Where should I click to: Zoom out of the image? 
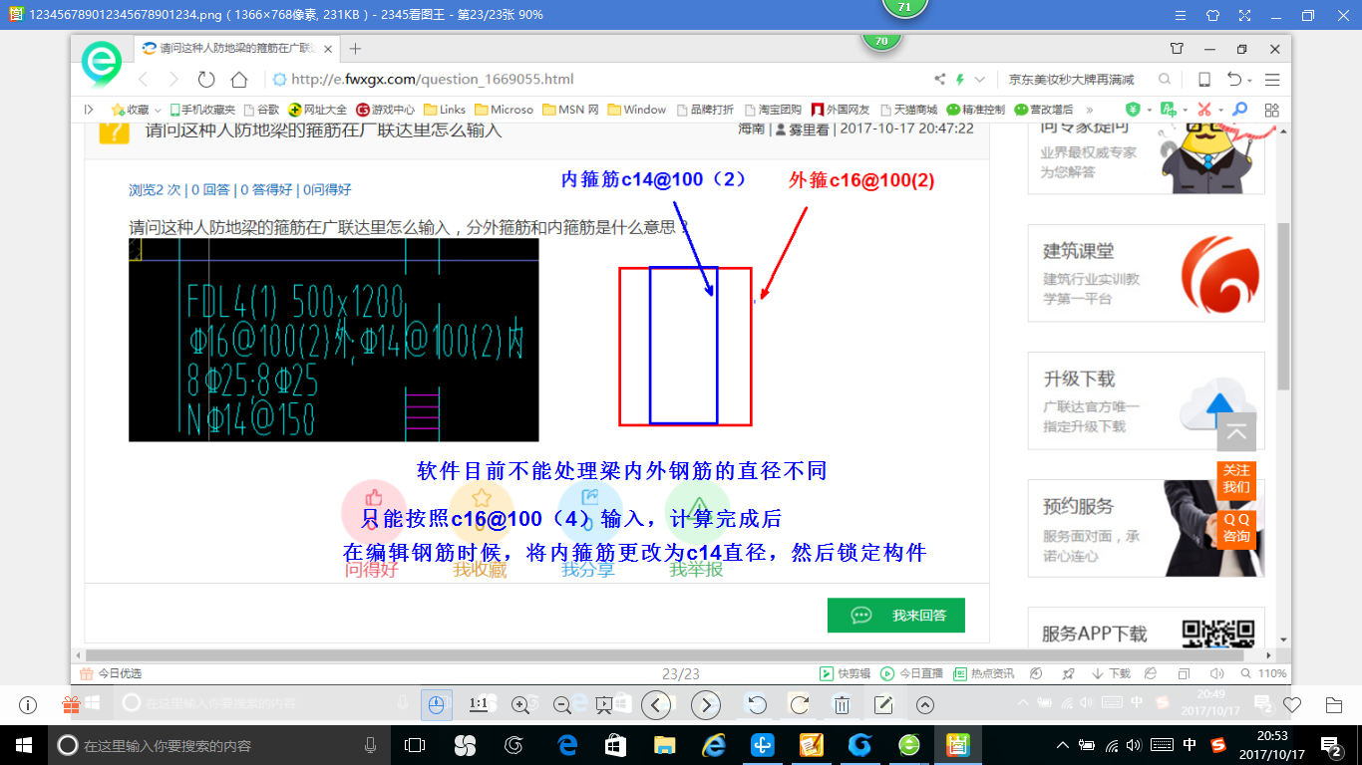(561, 705)
